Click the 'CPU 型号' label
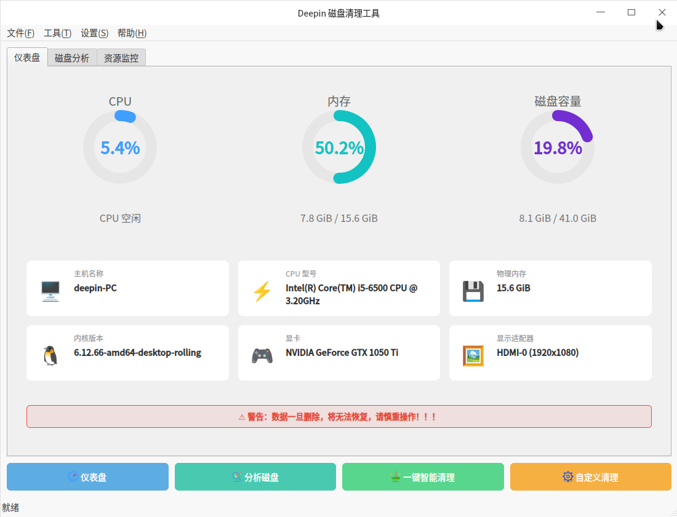 [300, 274]
